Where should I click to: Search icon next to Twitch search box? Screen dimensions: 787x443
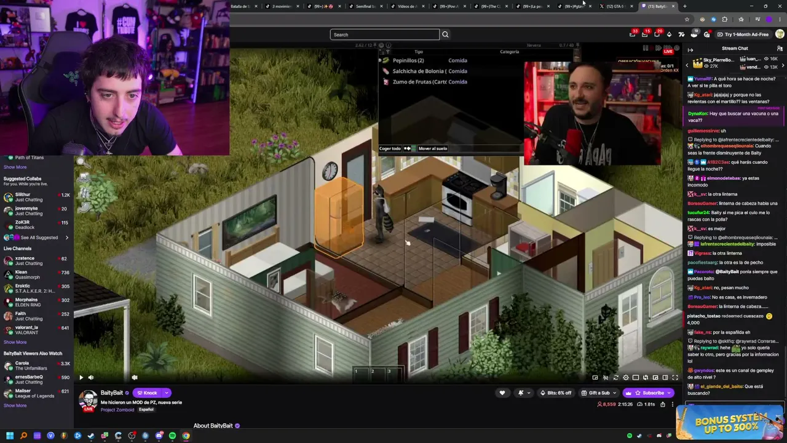pos(445,34)
